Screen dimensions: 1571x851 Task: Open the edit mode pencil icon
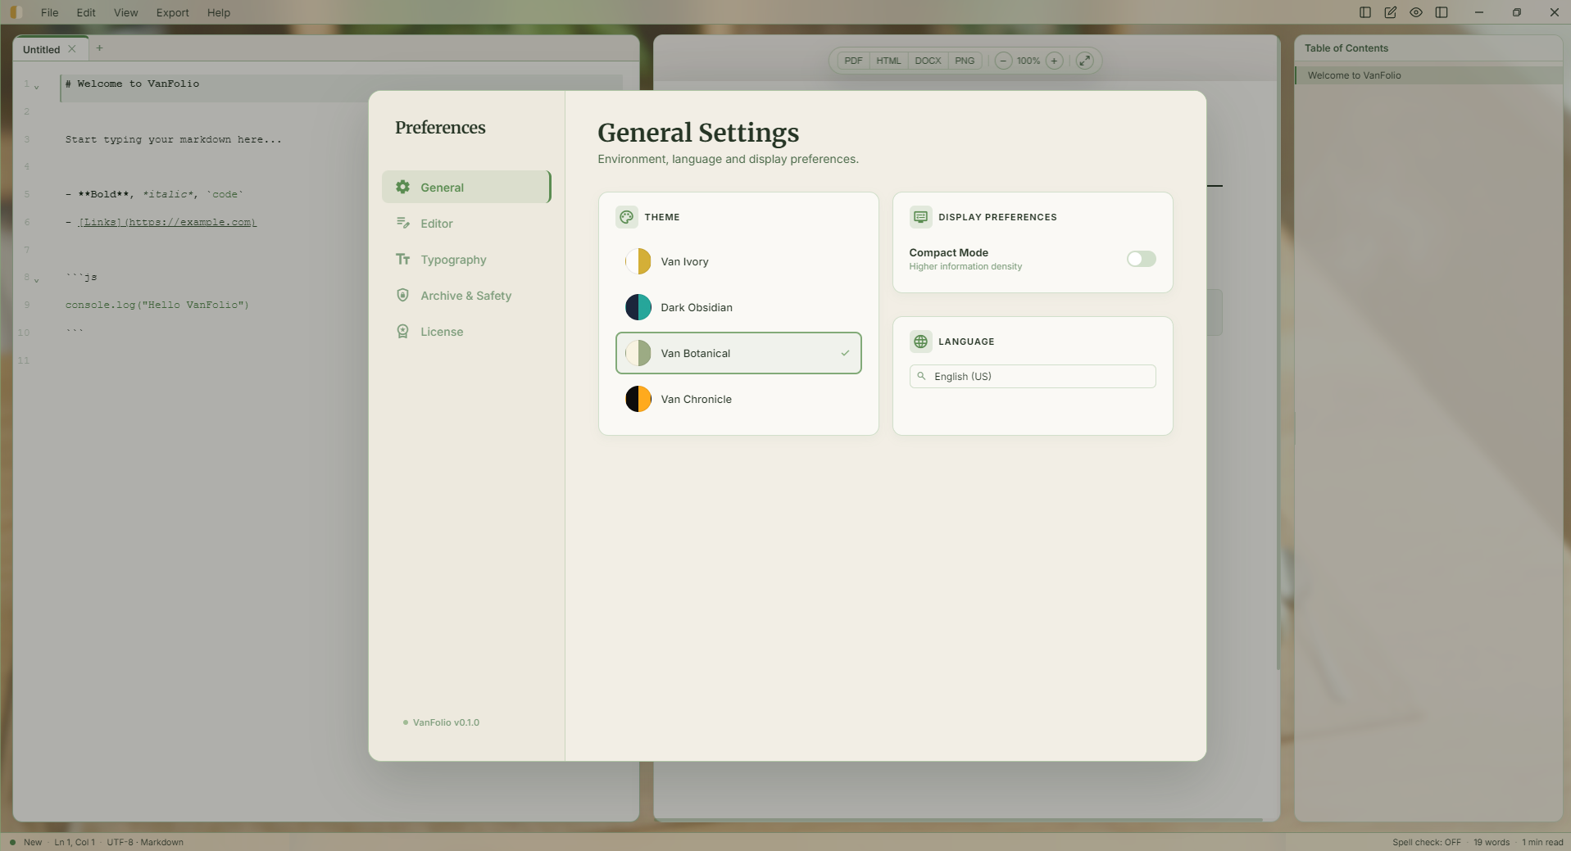(x=1391, y=12)
